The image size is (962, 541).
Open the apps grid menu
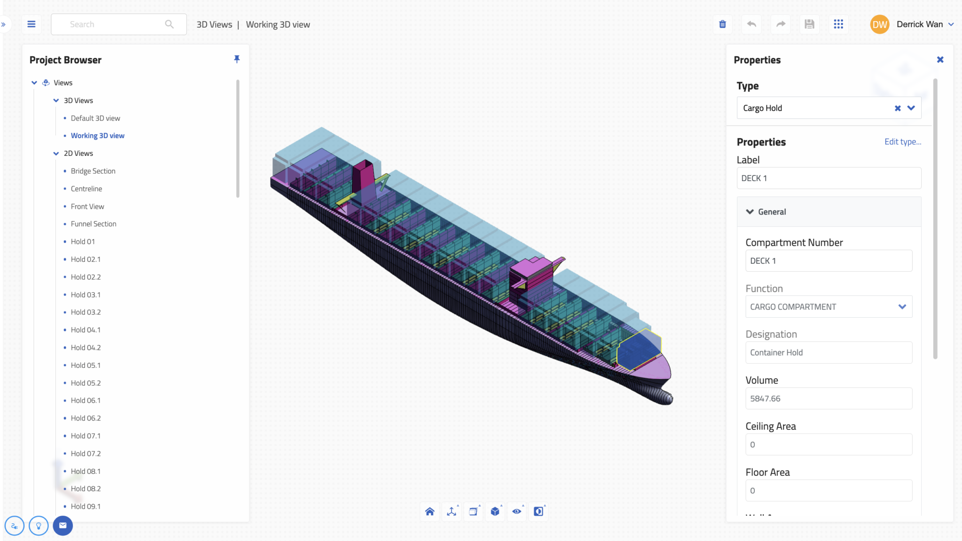pos(838,24)
